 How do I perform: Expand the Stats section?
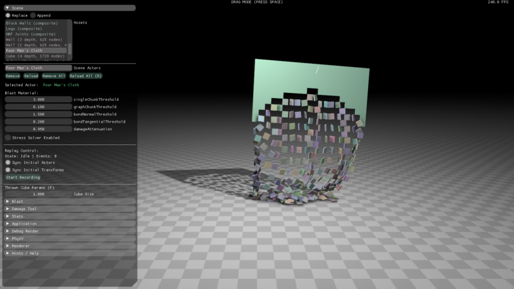(70, 216)
